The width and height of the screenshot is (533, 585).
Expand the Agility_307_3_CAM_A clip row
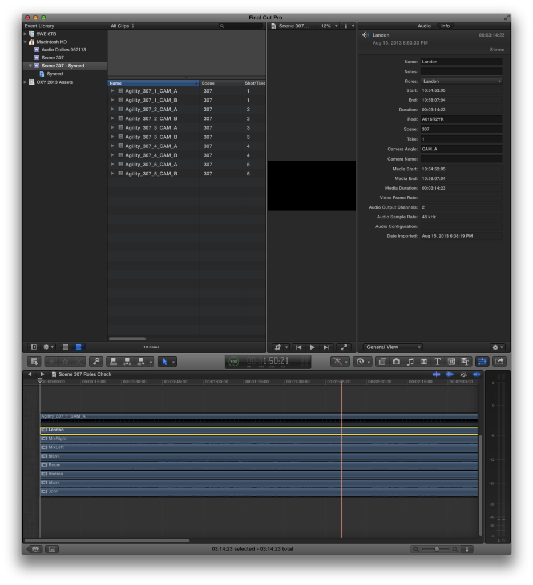[113, 127]
